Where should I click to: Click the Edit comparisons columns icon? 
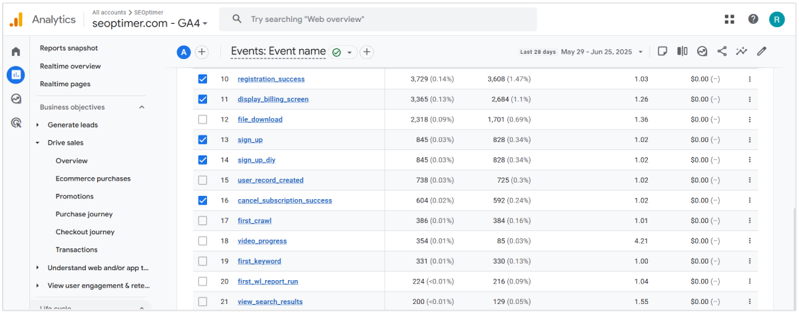tap(682, 51)
